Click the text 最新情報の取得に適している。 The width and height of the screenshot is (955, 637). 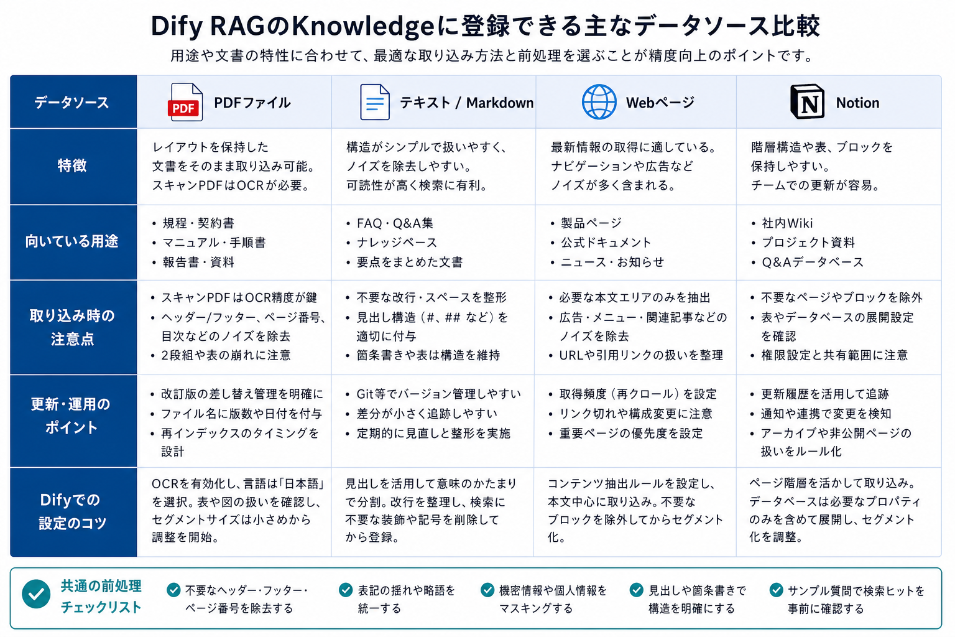point(634,147)
